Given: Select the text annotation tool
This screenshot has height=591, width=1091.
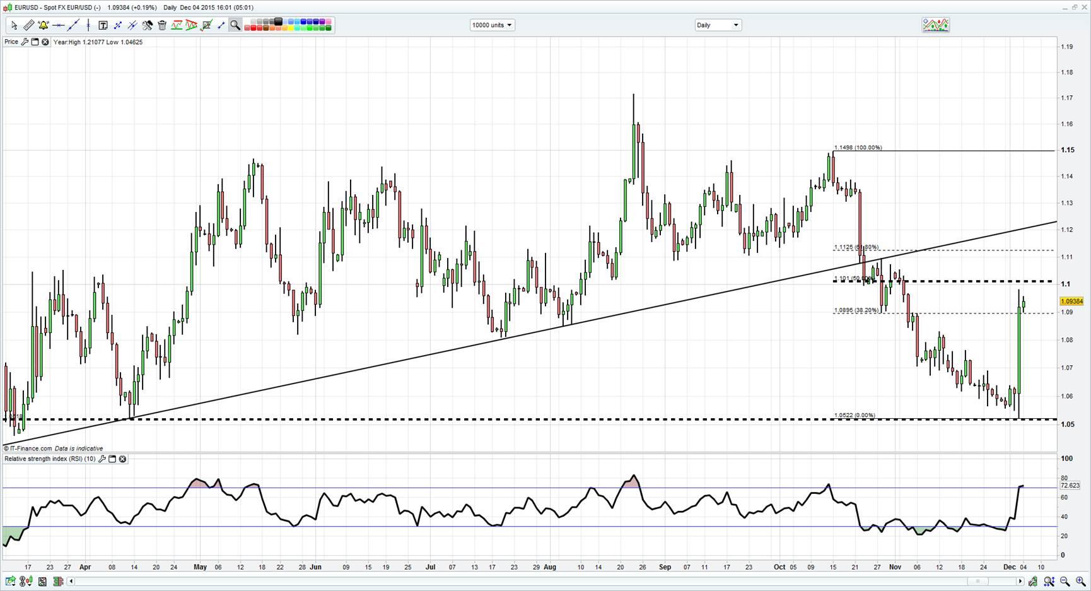Looking at the screenshot, I should pos(103,25).
